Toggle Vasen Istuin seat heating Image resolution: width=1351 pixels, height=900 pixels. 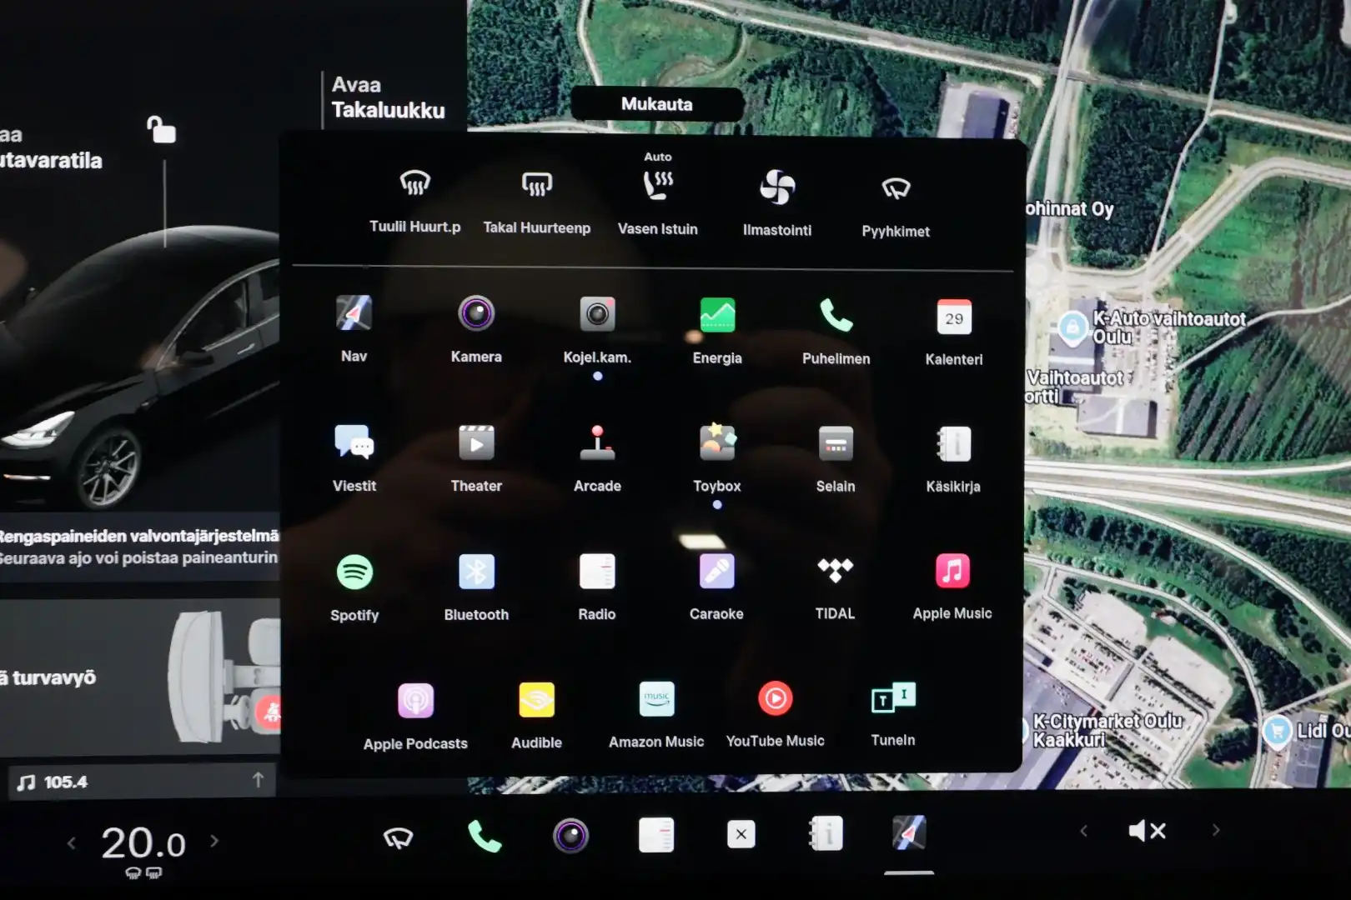[x=658, y=184]
